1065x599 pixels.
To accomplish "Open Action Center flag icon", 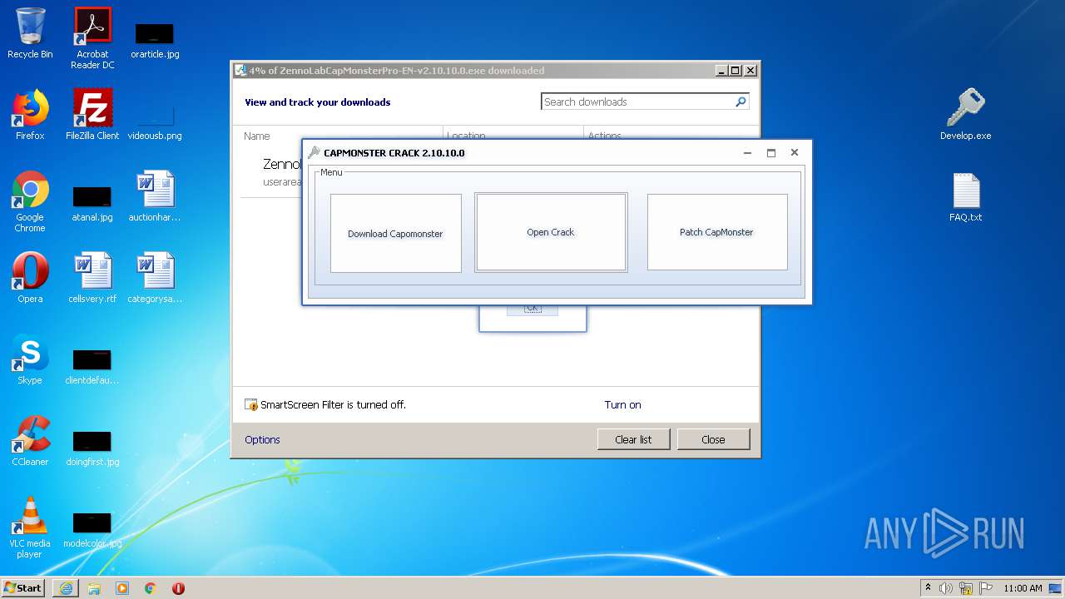I will (986, 588).
